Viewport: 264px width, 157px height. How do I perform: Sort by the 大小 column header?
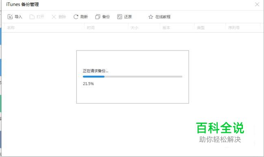tap(134, 28)
